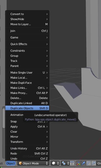101x168 pixels.
Task: Toggle manipulate center points icon
Action: click(72, 163)
